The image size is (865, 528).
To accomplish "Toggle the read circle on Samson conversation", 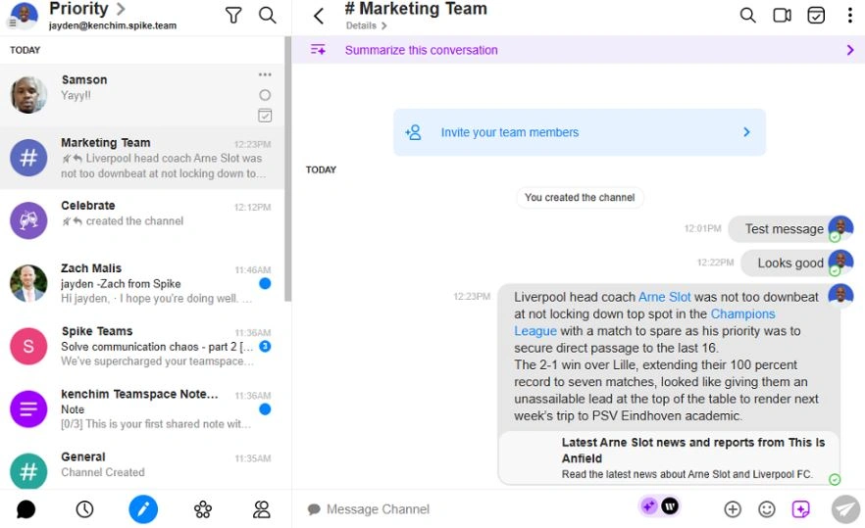I will [x=265, y=95].
